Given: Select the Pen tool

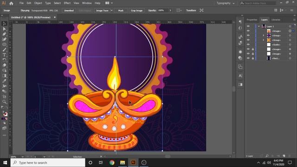Looking at the screenshot, I should tap(4, 34).
